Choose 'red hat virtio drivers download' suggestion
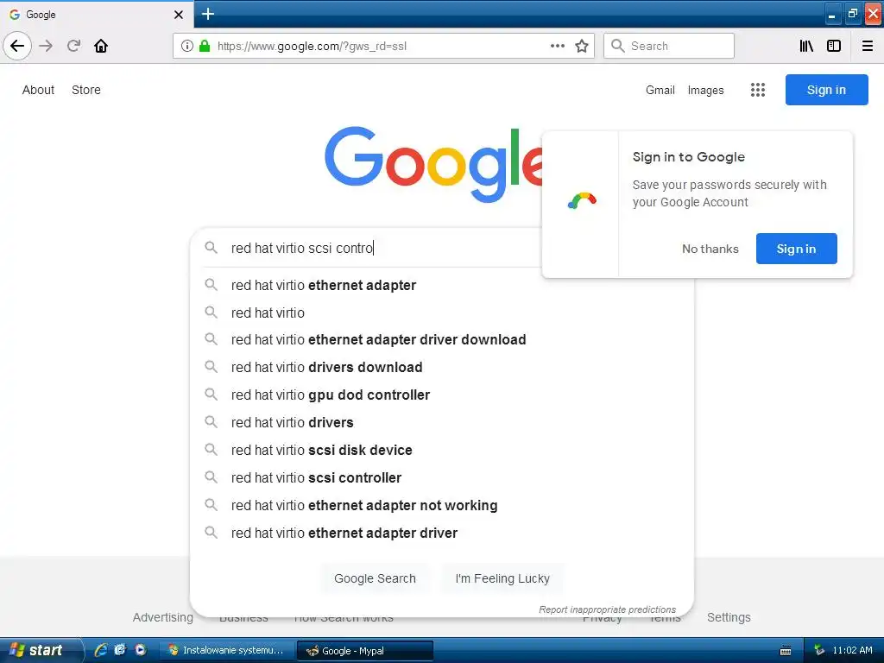Screen dimensions: 884x663 tap(442, 368)
